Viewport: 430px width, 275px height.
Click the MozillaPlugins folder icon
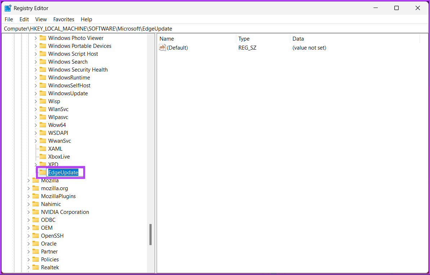[36, 196]
